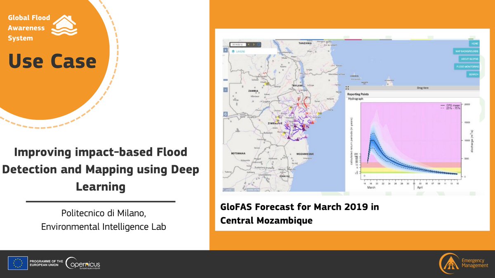Screen dimensions: 495x278
Task: Open the MAP BACKGROUNDS menu
Action: [467, 51]
